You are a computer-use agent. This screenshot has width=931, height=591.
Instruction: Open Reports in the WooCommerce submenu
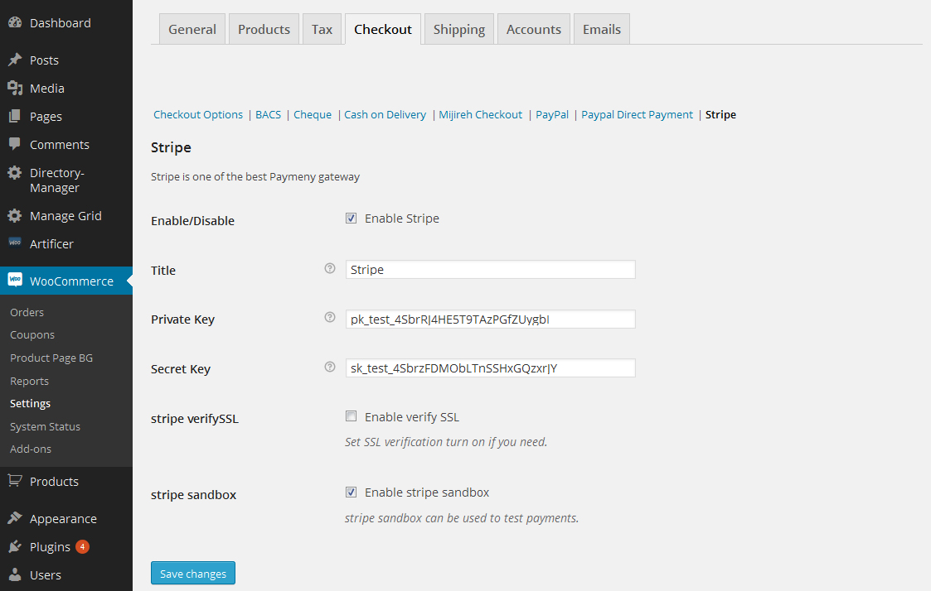tap(30, 381)
